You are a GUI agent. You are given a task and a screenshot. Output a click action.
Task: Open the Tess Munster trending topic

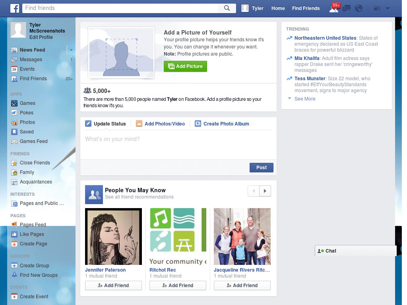pyautogui.click(x=310, y=78)
